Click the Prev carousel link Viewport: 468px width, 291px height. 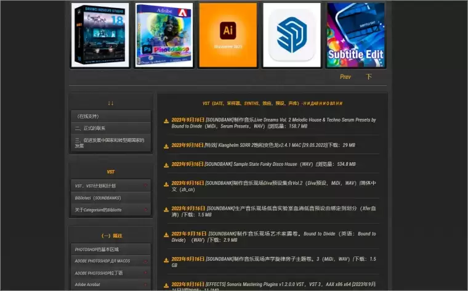pyautogui.click(x=345, y=77)
